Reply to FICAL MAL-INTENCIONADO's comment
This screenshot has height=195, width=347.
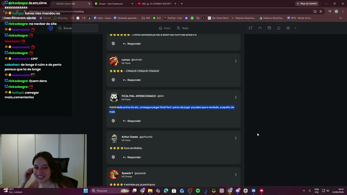132,121
